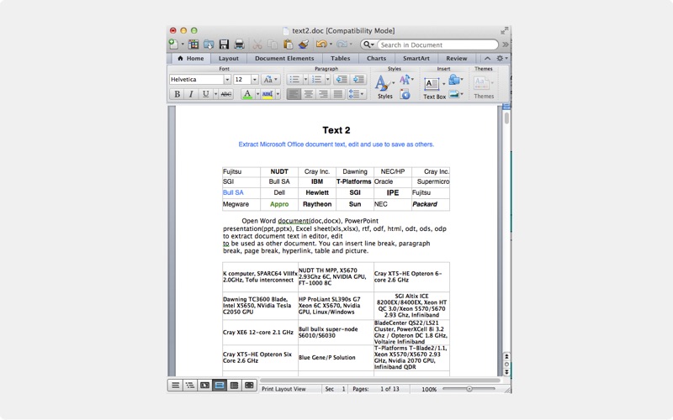The width and height of the screenshot is (673, 420).
Task: Expand the underline style dropdown arrow
Action: tap(215, 94)
